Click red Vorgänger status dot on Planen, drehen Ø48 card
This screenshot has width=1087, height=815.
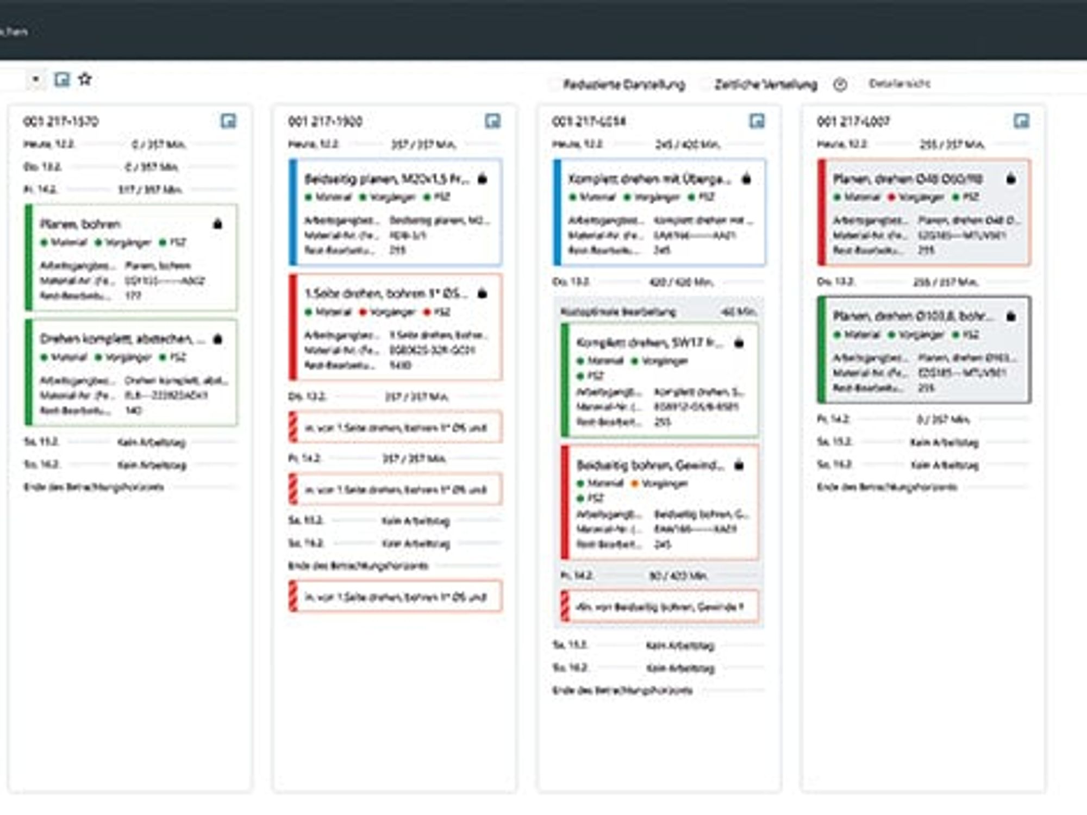891,197
